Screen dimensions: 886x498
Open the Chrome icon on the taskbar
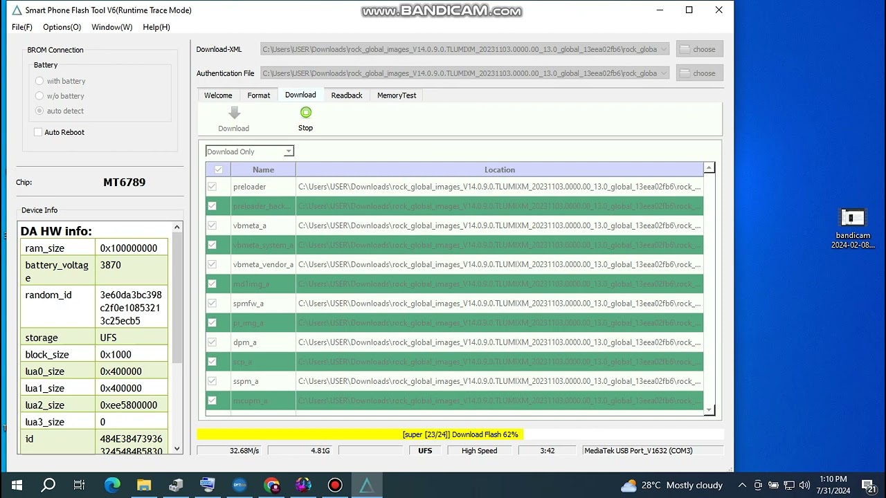271,485
